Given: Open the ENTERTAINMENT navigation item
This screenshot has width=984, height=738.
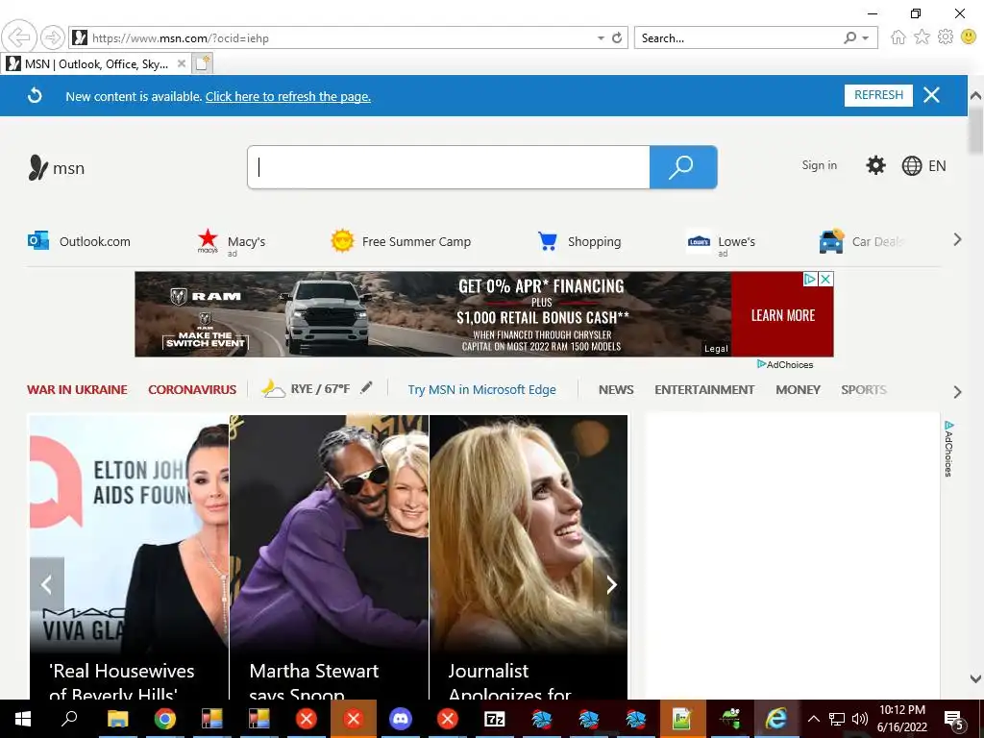Looking at the screenshot, I should (x=704, y=390).
